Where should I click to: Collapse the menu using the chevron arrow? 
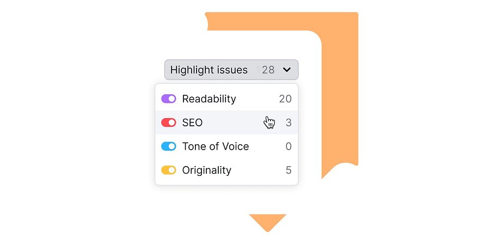coord(286,70)
